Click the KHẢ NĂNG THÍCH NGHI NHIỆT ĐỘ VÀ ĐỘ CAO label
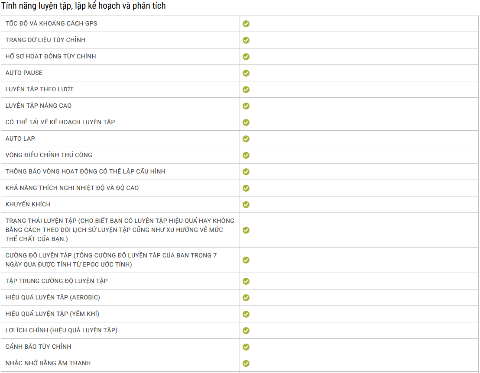Viewport: 480px width, 373px height. pyautogui.click(x=72, y=188)
